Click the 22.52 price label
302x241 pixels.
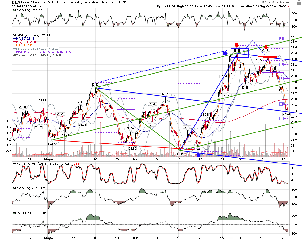tap(43, 100)
